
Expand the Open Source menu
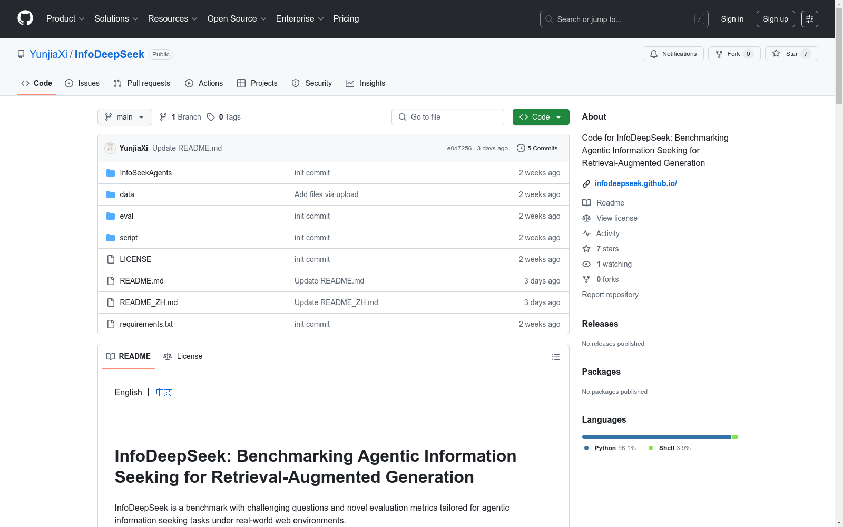(237, 19)
